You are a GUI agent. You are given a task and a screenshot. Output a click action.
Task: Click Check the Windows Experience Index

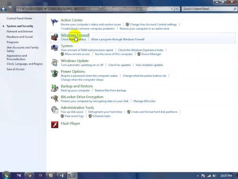pos(141,50)
